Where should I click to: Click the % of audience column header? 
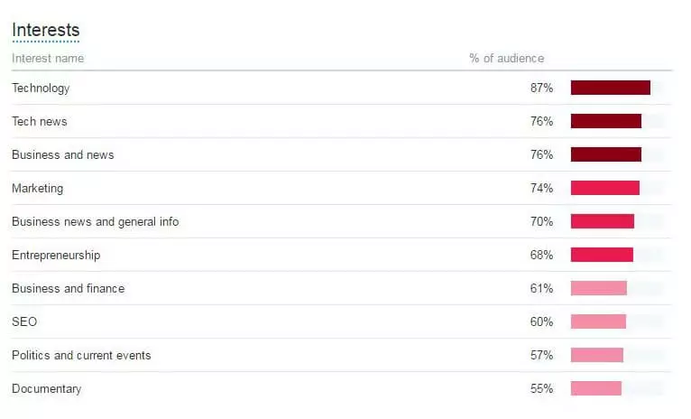coord(506,59)
